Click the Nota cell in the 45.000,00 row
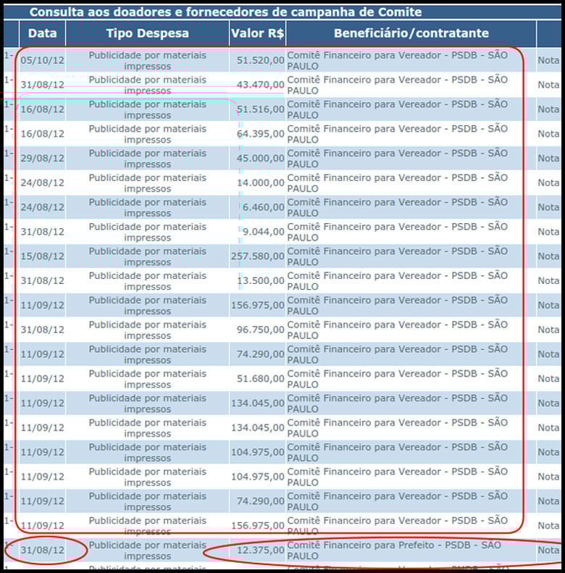Screen dimensions: 565x573 548,158
